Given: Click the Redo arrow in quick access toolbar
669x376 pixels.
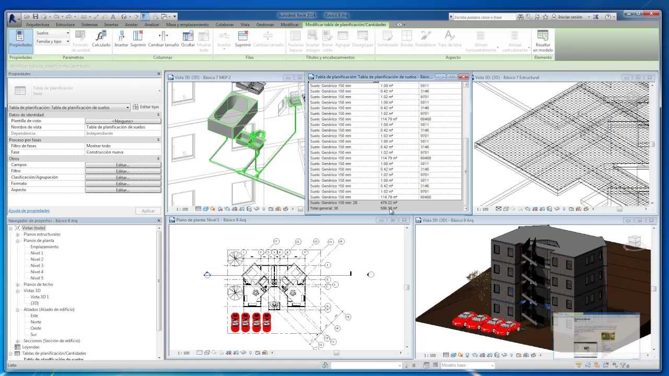Looking at the screenshot, I should (x=69, y=17).
